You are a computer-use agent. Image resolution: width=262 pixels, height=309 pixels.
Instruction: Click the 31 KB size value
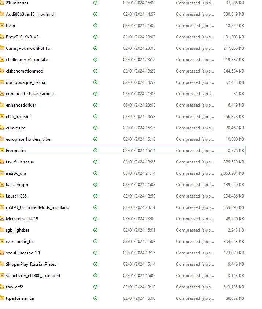[x=239, y=94]
